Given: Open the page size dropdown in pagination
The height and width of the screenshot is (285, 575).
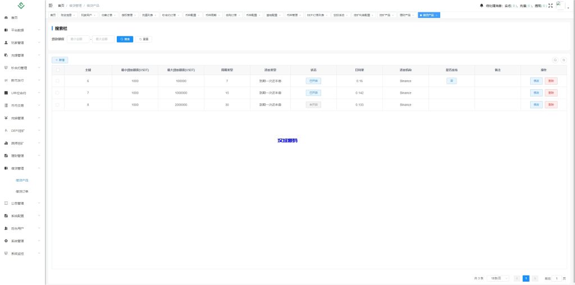Looking at the screenshot, I should click(x=499, y=278).
